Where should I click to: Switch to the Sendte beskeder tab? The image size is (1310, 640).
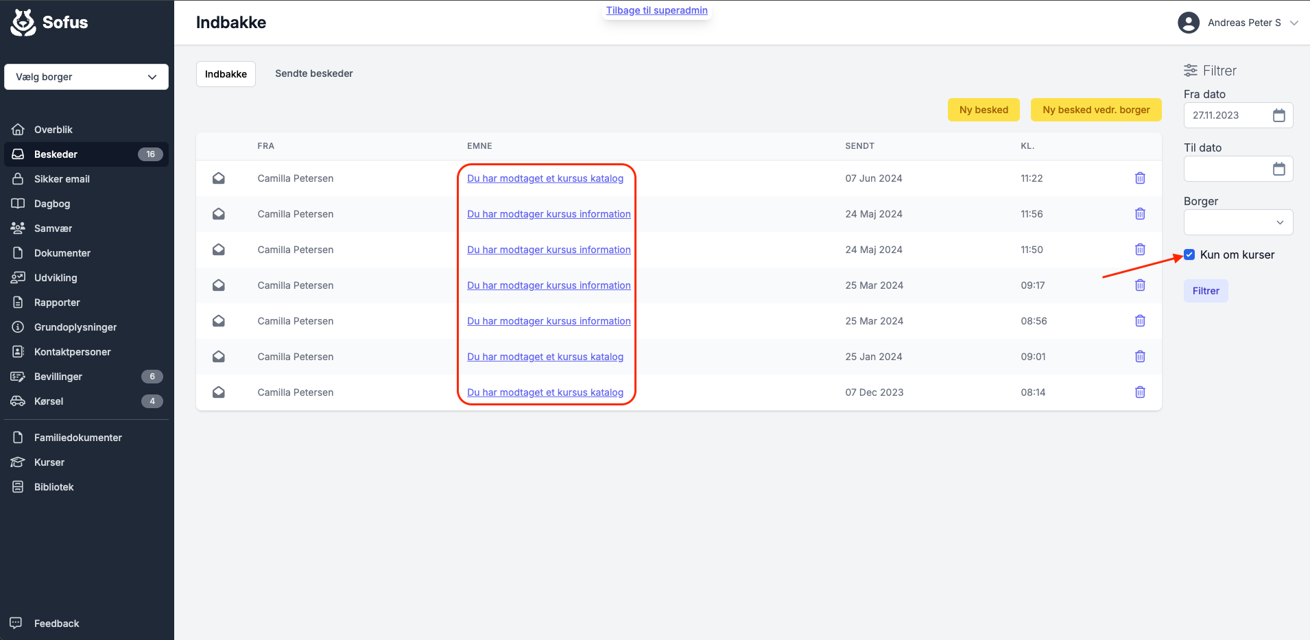[314, 73]
